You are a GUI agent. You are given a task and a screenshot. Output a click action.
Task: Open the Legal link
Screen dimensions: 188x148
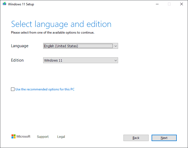(x=61, y=137)
